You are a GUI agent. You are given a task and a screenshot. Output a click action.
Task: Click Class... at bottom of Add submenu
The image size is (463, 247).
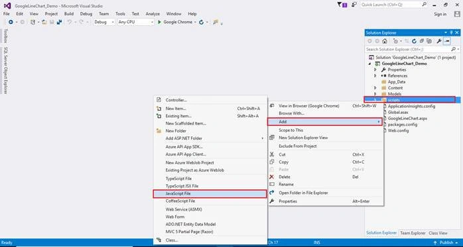[x=210, y=240]
